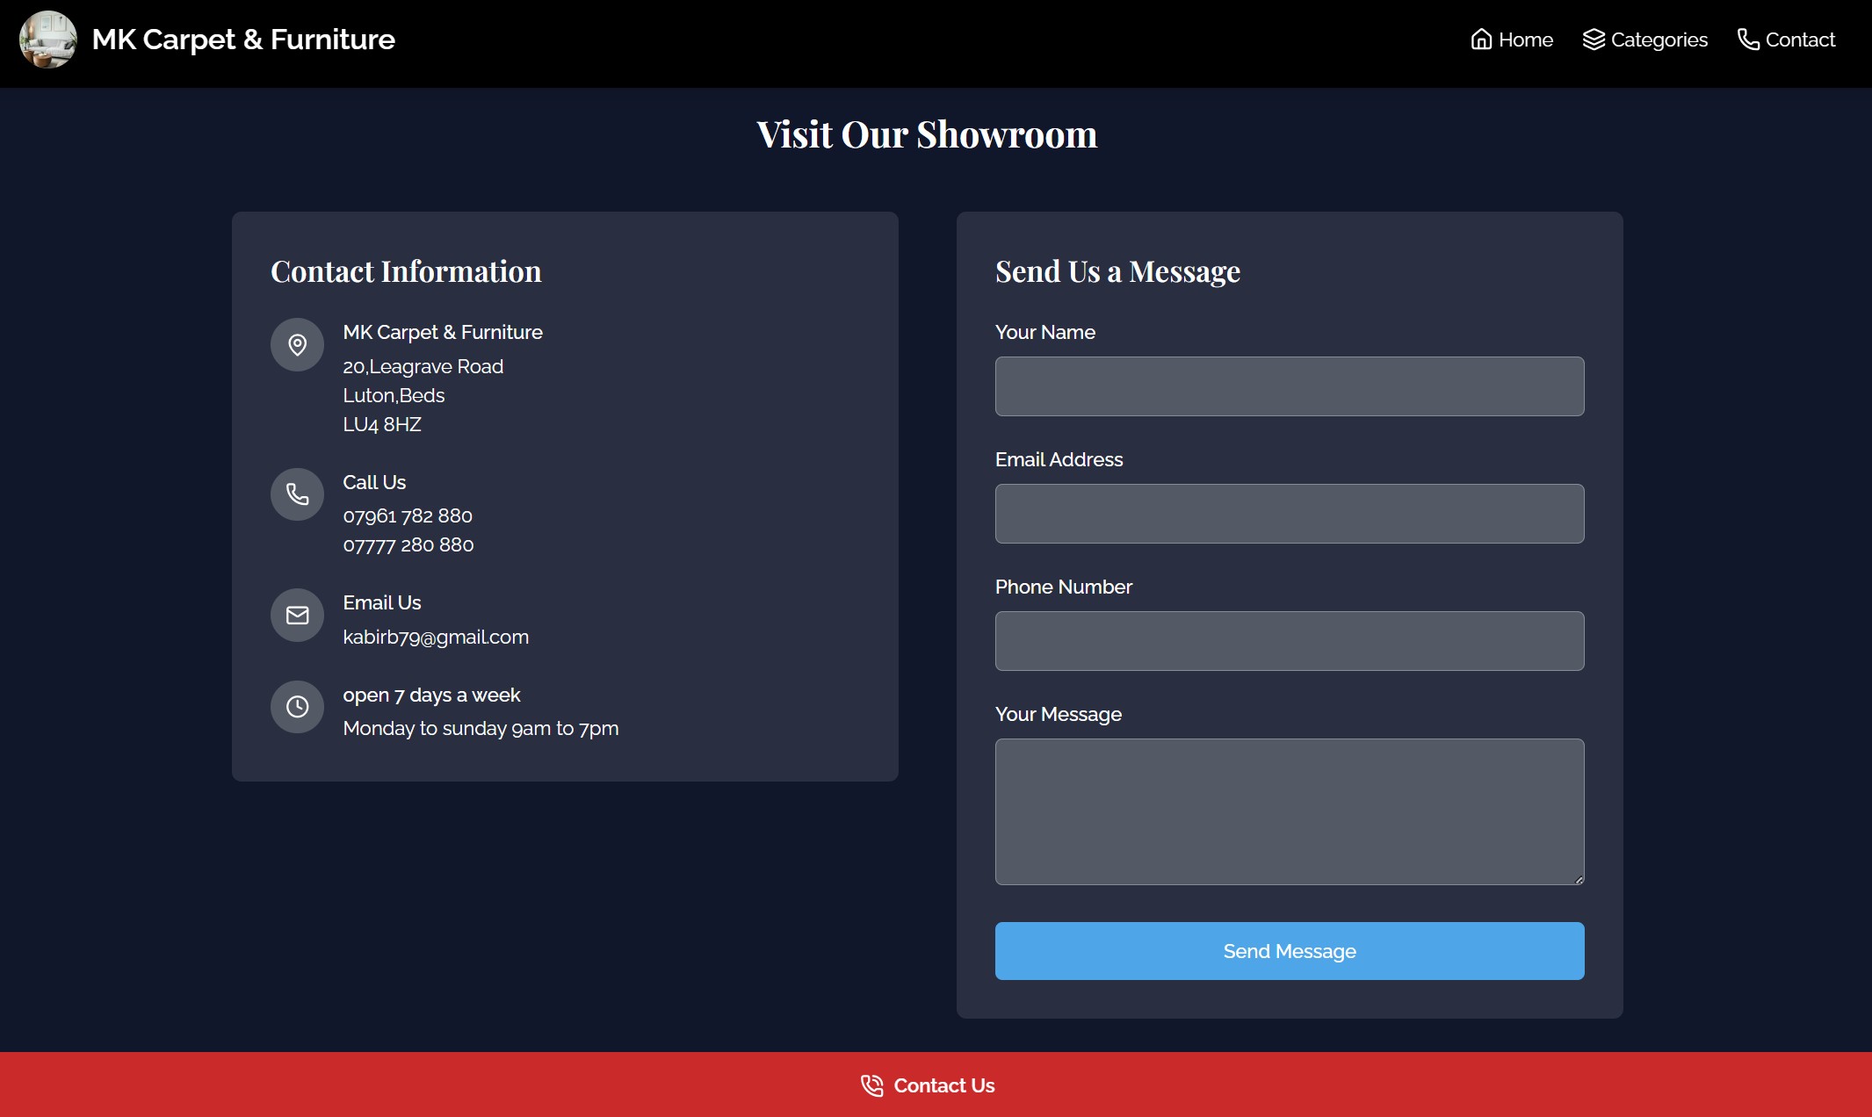The height and width of the screenshot is (1117, 1872).
Task: Click the envelope icon beside Email Us
Action: click(298, 615)
